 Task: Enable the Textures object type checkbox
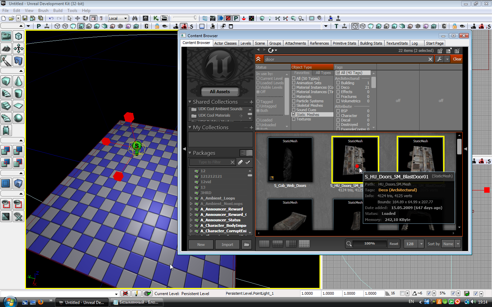294,119
